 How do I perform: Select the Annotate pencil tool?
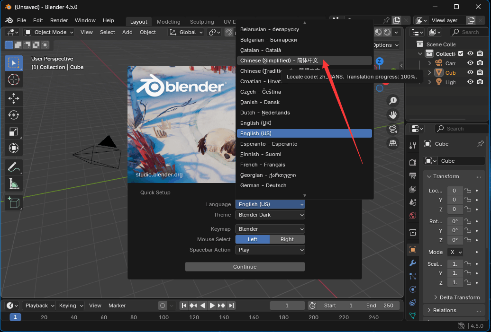click(x=13, y=167)
